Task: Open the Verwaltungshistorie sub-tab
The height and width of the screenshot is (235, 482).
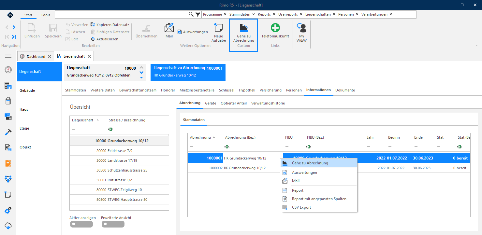Action: [268, 103]
